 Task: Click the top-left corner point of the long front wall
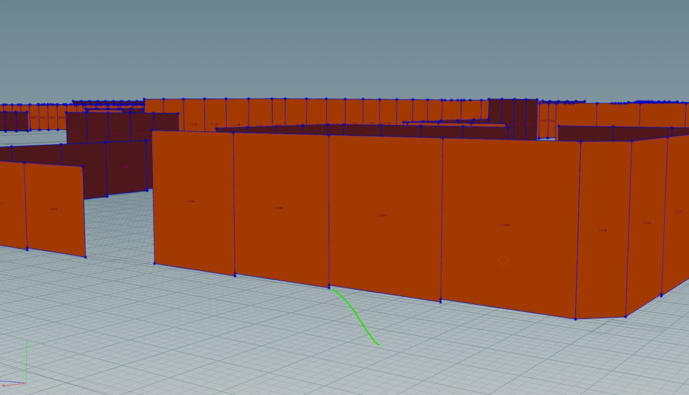coord(153,131)
